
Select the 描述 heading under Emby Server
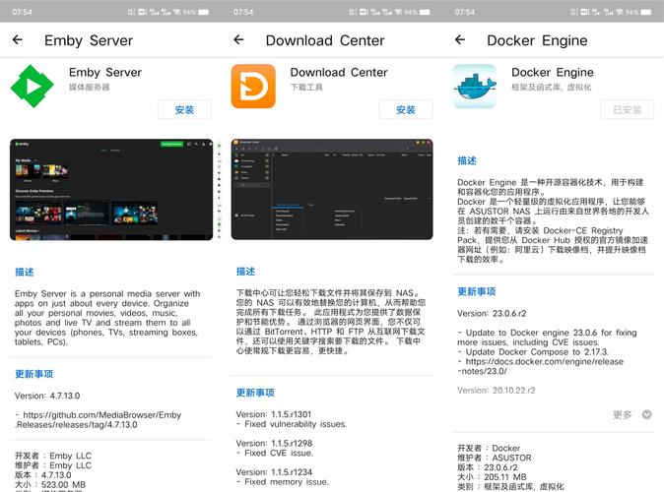tap(25, 272)
